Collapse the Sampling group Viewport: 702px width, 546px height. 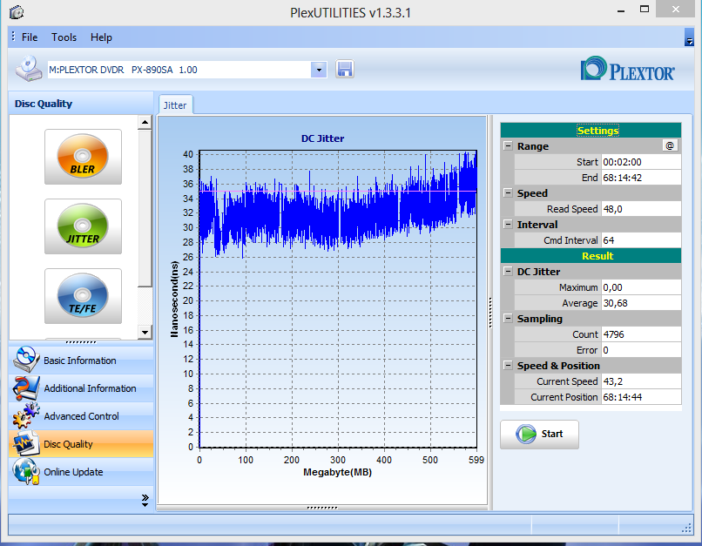coord(508,318)
